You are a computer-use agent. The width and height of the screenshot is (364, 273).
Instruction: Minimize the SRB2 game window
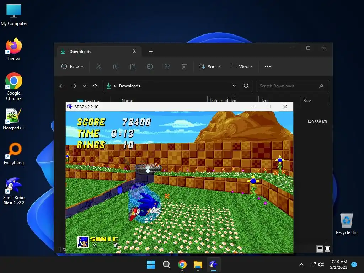click(x=253, y=107)
